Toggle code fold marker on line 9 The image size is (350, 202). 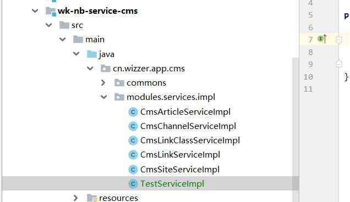(x=338, y=64)
